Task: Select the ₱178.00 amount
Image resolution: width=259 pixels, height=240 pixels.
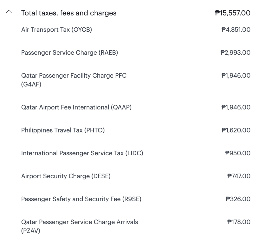Action: point(239,222)
